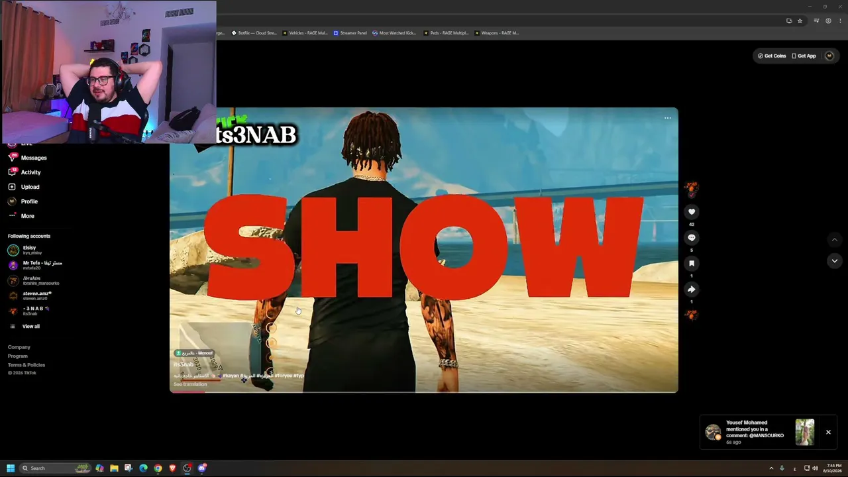Click Get App button

[804, 56]
